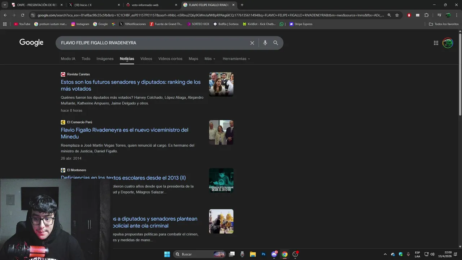Switch to the Todo results tab
Image resolution: width=462 pixels, height=260 pixels.
pos(86,59)
